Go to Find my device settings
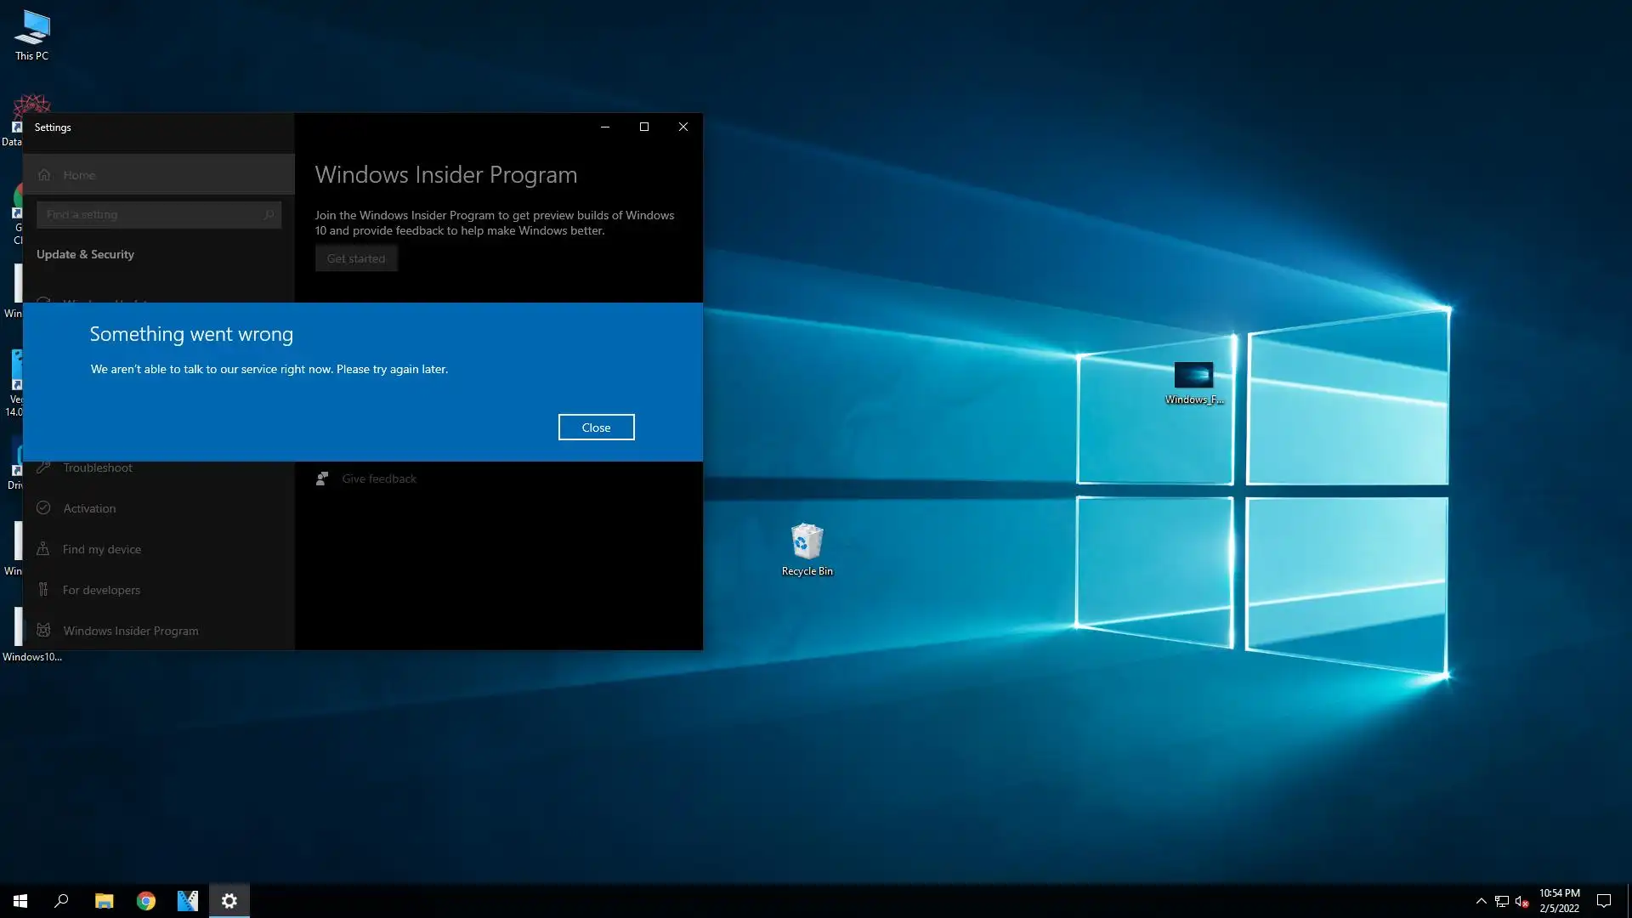Image resolution: width=1632 pixels, height=918 pixels. [x=102, y=549]
